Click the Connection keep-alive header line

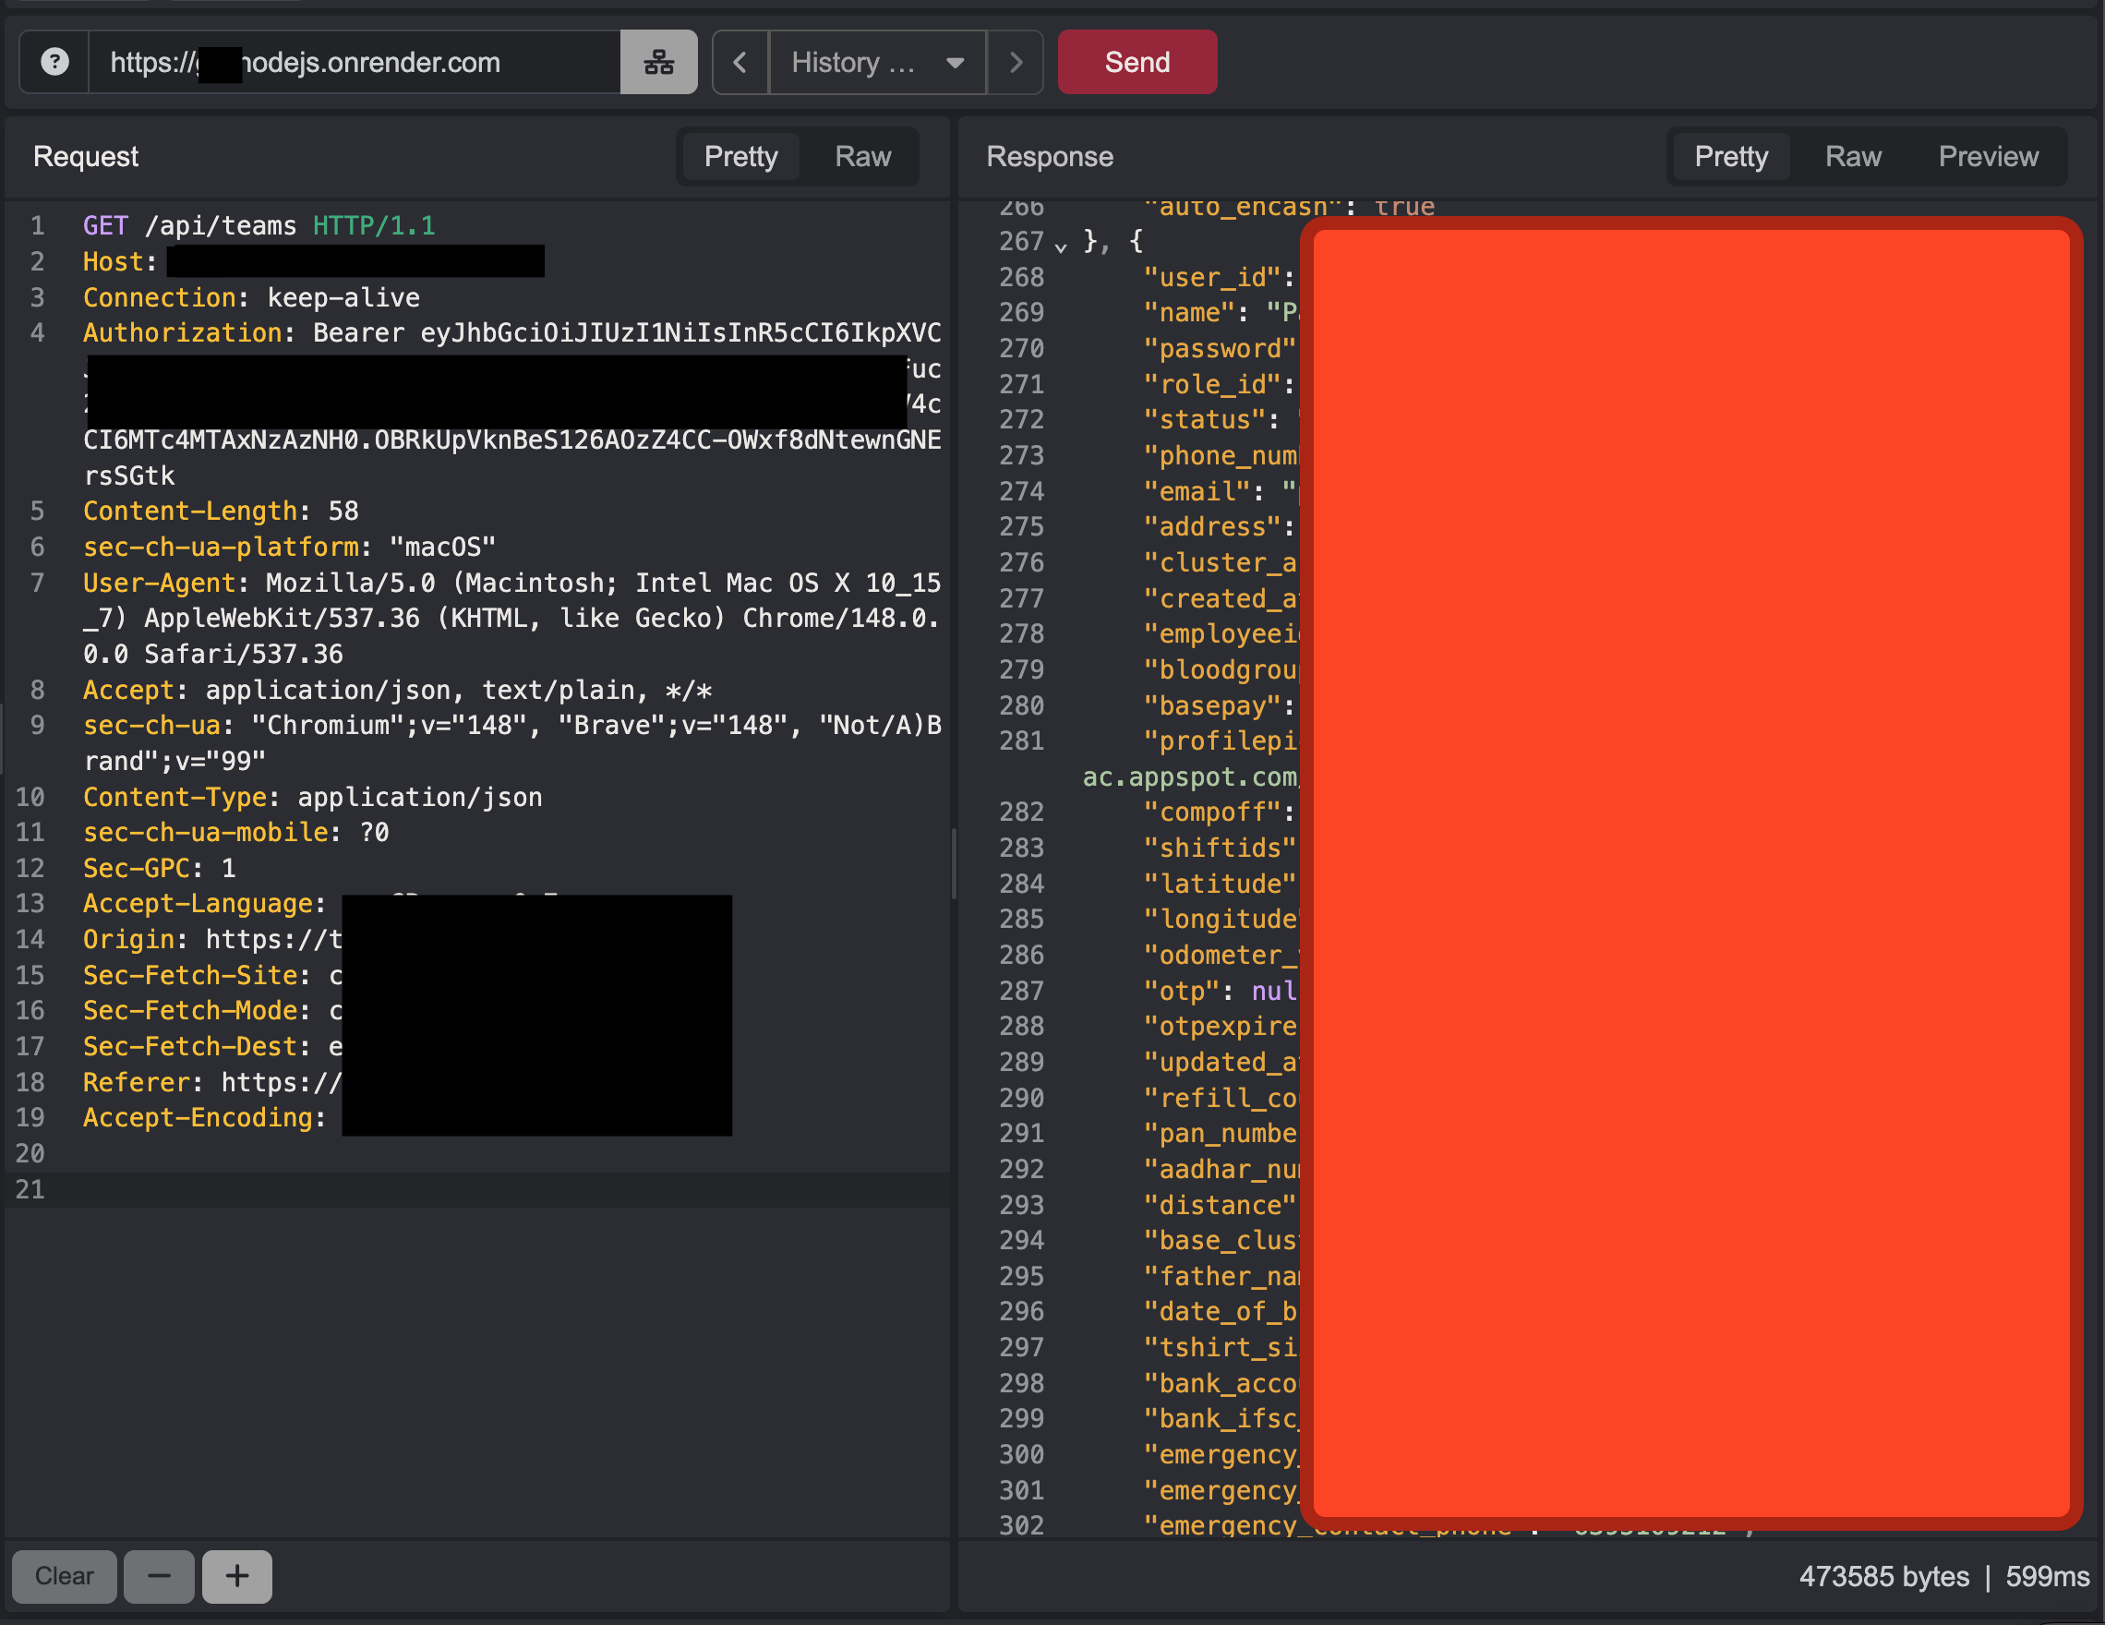[251, 297]
